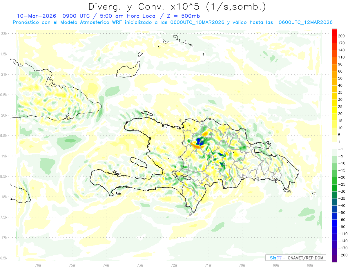The image size is (348, 269).
Task: Click the '21N' latitude label
Action: pos(4,75)
